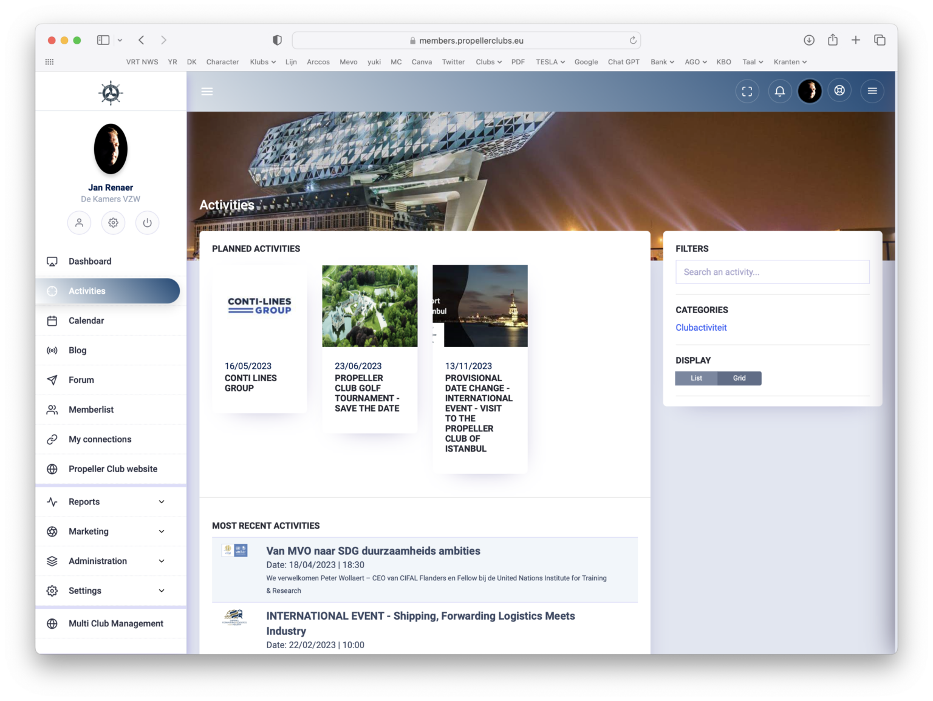Show Safari tab overview icon

[880, 40]
